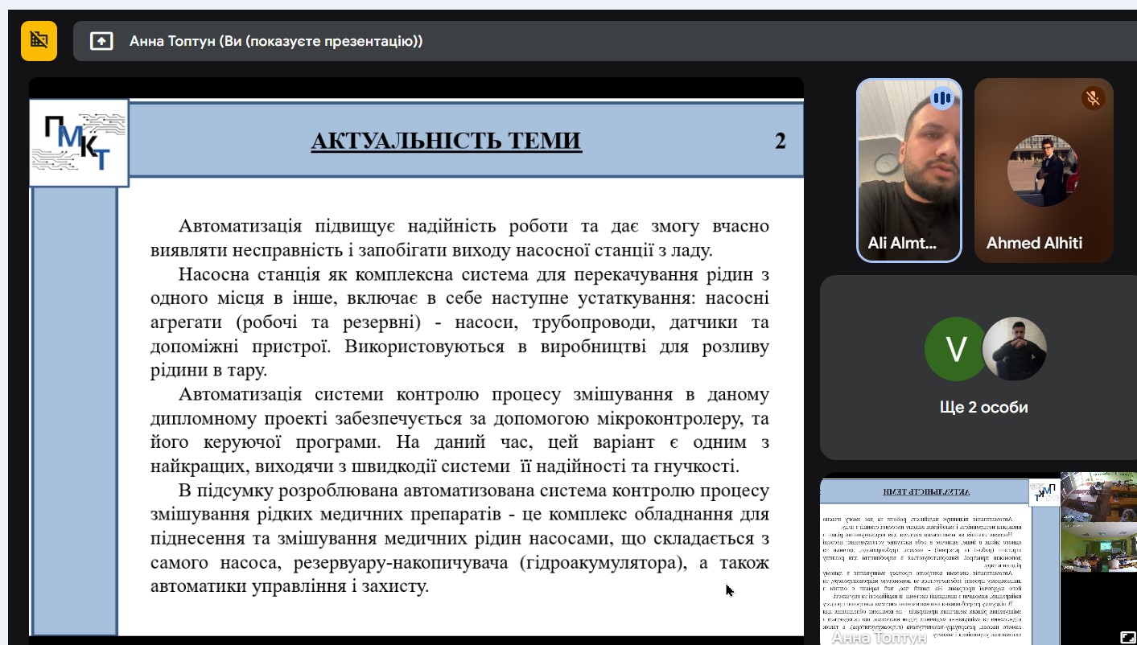
Task: Click the muted microphone icon on Ahmed Alhiti tile
Action: (1093, 98)
